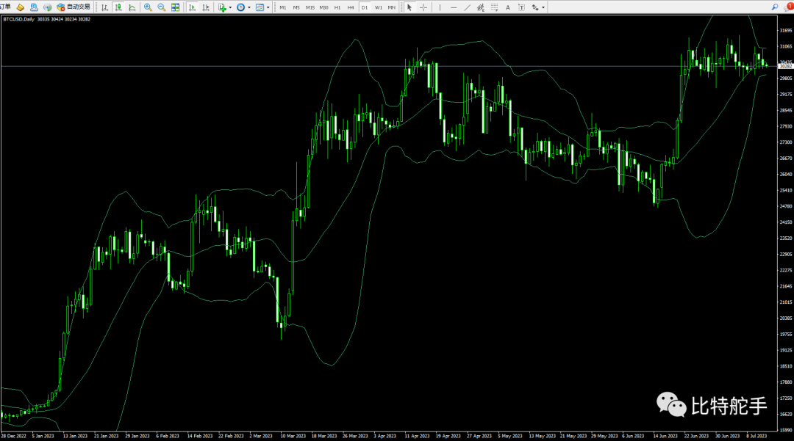
Task: Select M30 timeframe
Action: 323,7
